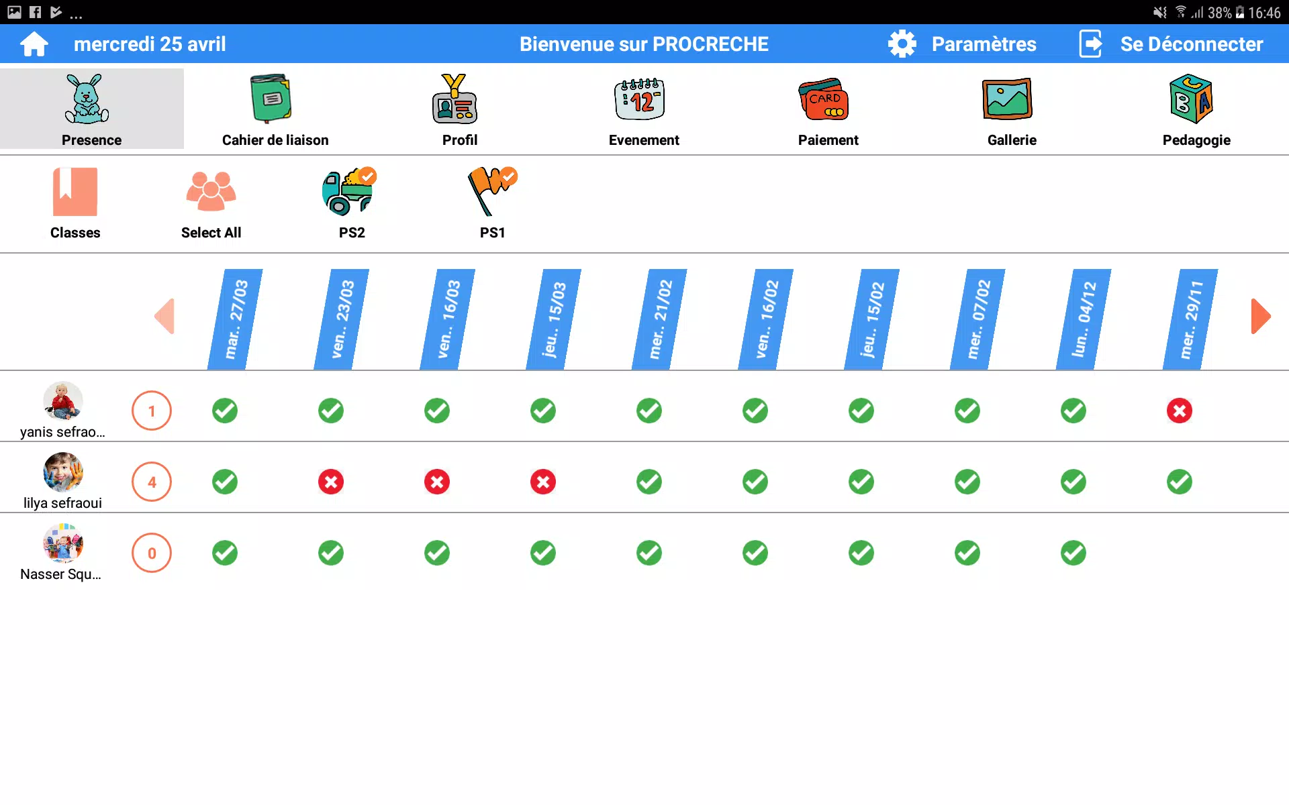
Task: Click Se Déconnecter to log out
Action: pyautogui.click(x=1171, y=44)
